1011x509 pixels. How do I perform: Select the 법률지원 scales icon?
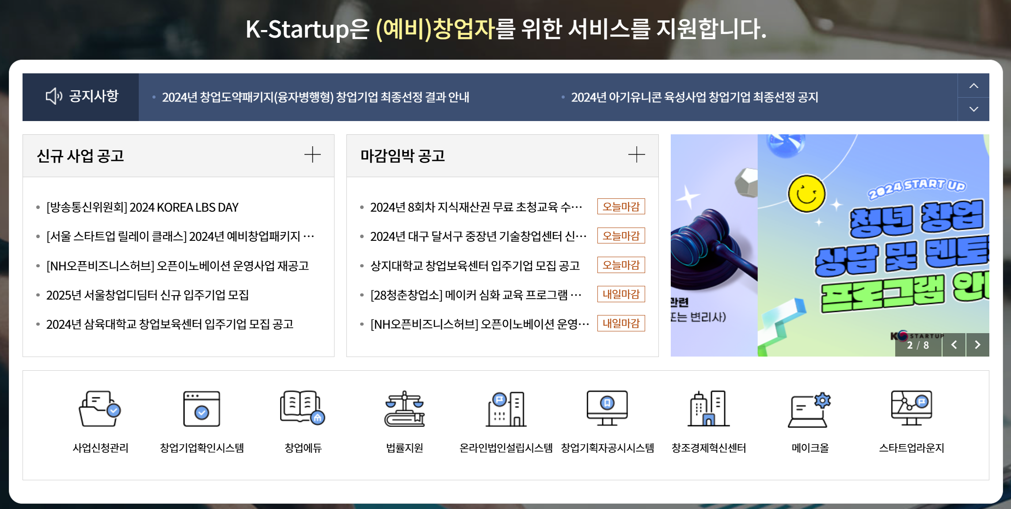[x=404, y=409]
